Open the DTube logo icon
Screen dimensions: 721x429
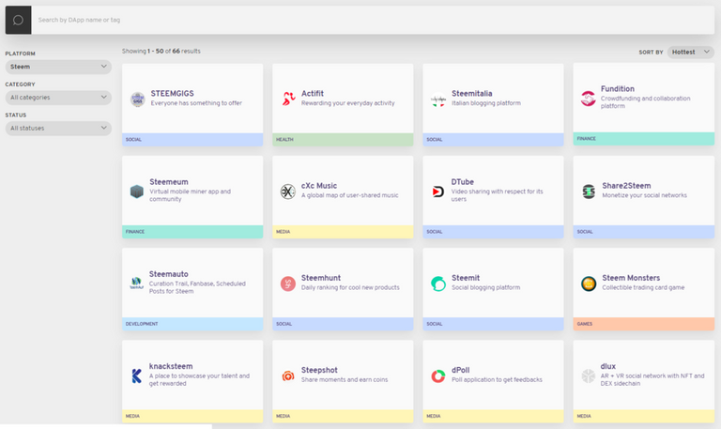click(437, 191)
